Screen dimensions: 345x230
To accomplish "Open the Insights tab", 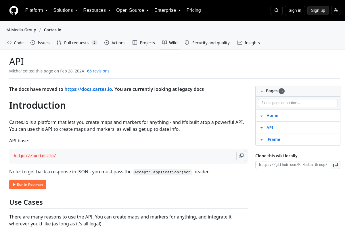I will [249, 43].
